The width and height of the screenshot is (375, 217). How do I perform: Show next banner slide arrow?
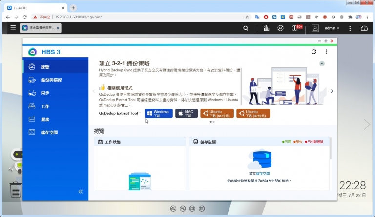(x=332, y=91)
